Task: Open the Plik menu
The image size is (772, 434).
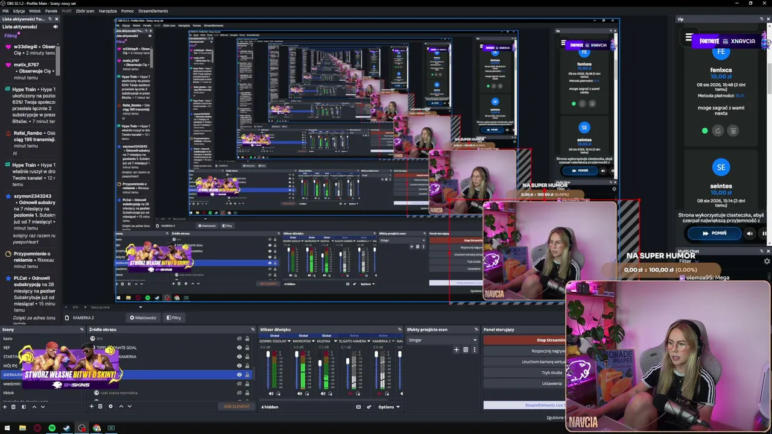Action: click(5, 11)
